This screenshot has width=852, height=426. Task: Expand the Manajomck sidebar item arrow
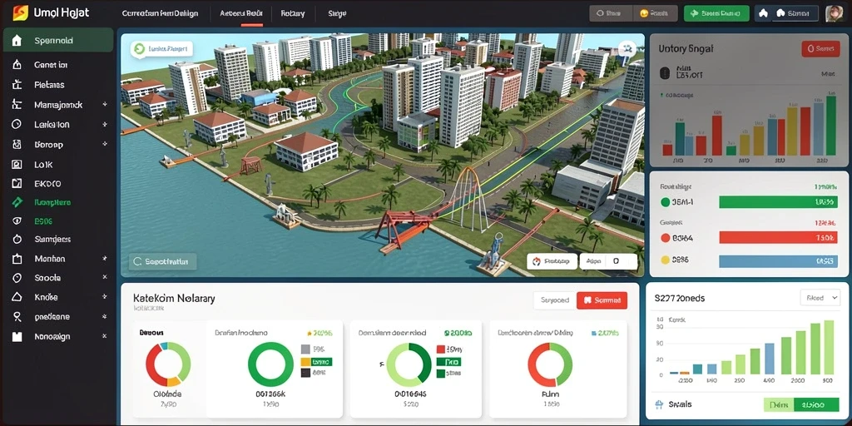[104, 104]
